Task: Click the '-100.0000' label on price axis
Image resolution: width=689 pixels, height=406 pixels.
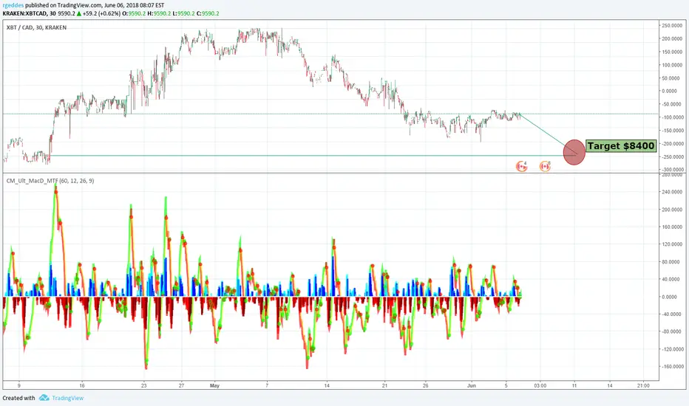Action: [x=672, y=117]
